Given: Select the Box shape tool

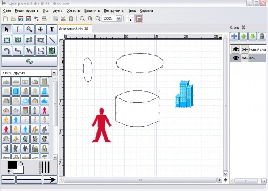Looking at the screenshot, I should (x=7, y=40).
